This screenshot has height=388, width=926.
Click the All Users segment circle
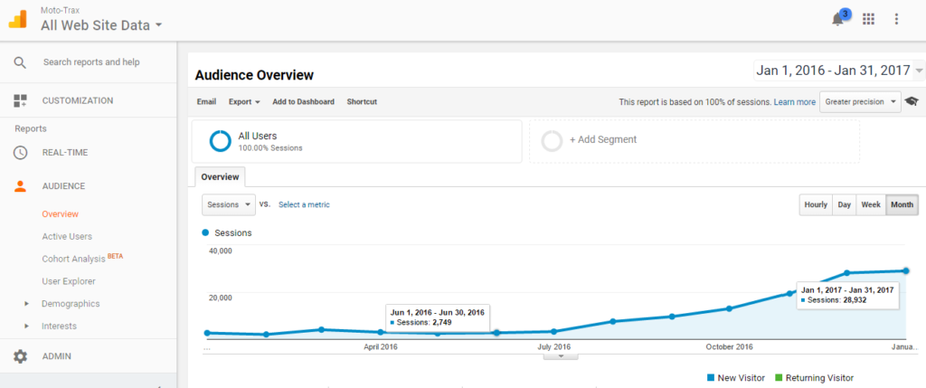pos(221,141)
